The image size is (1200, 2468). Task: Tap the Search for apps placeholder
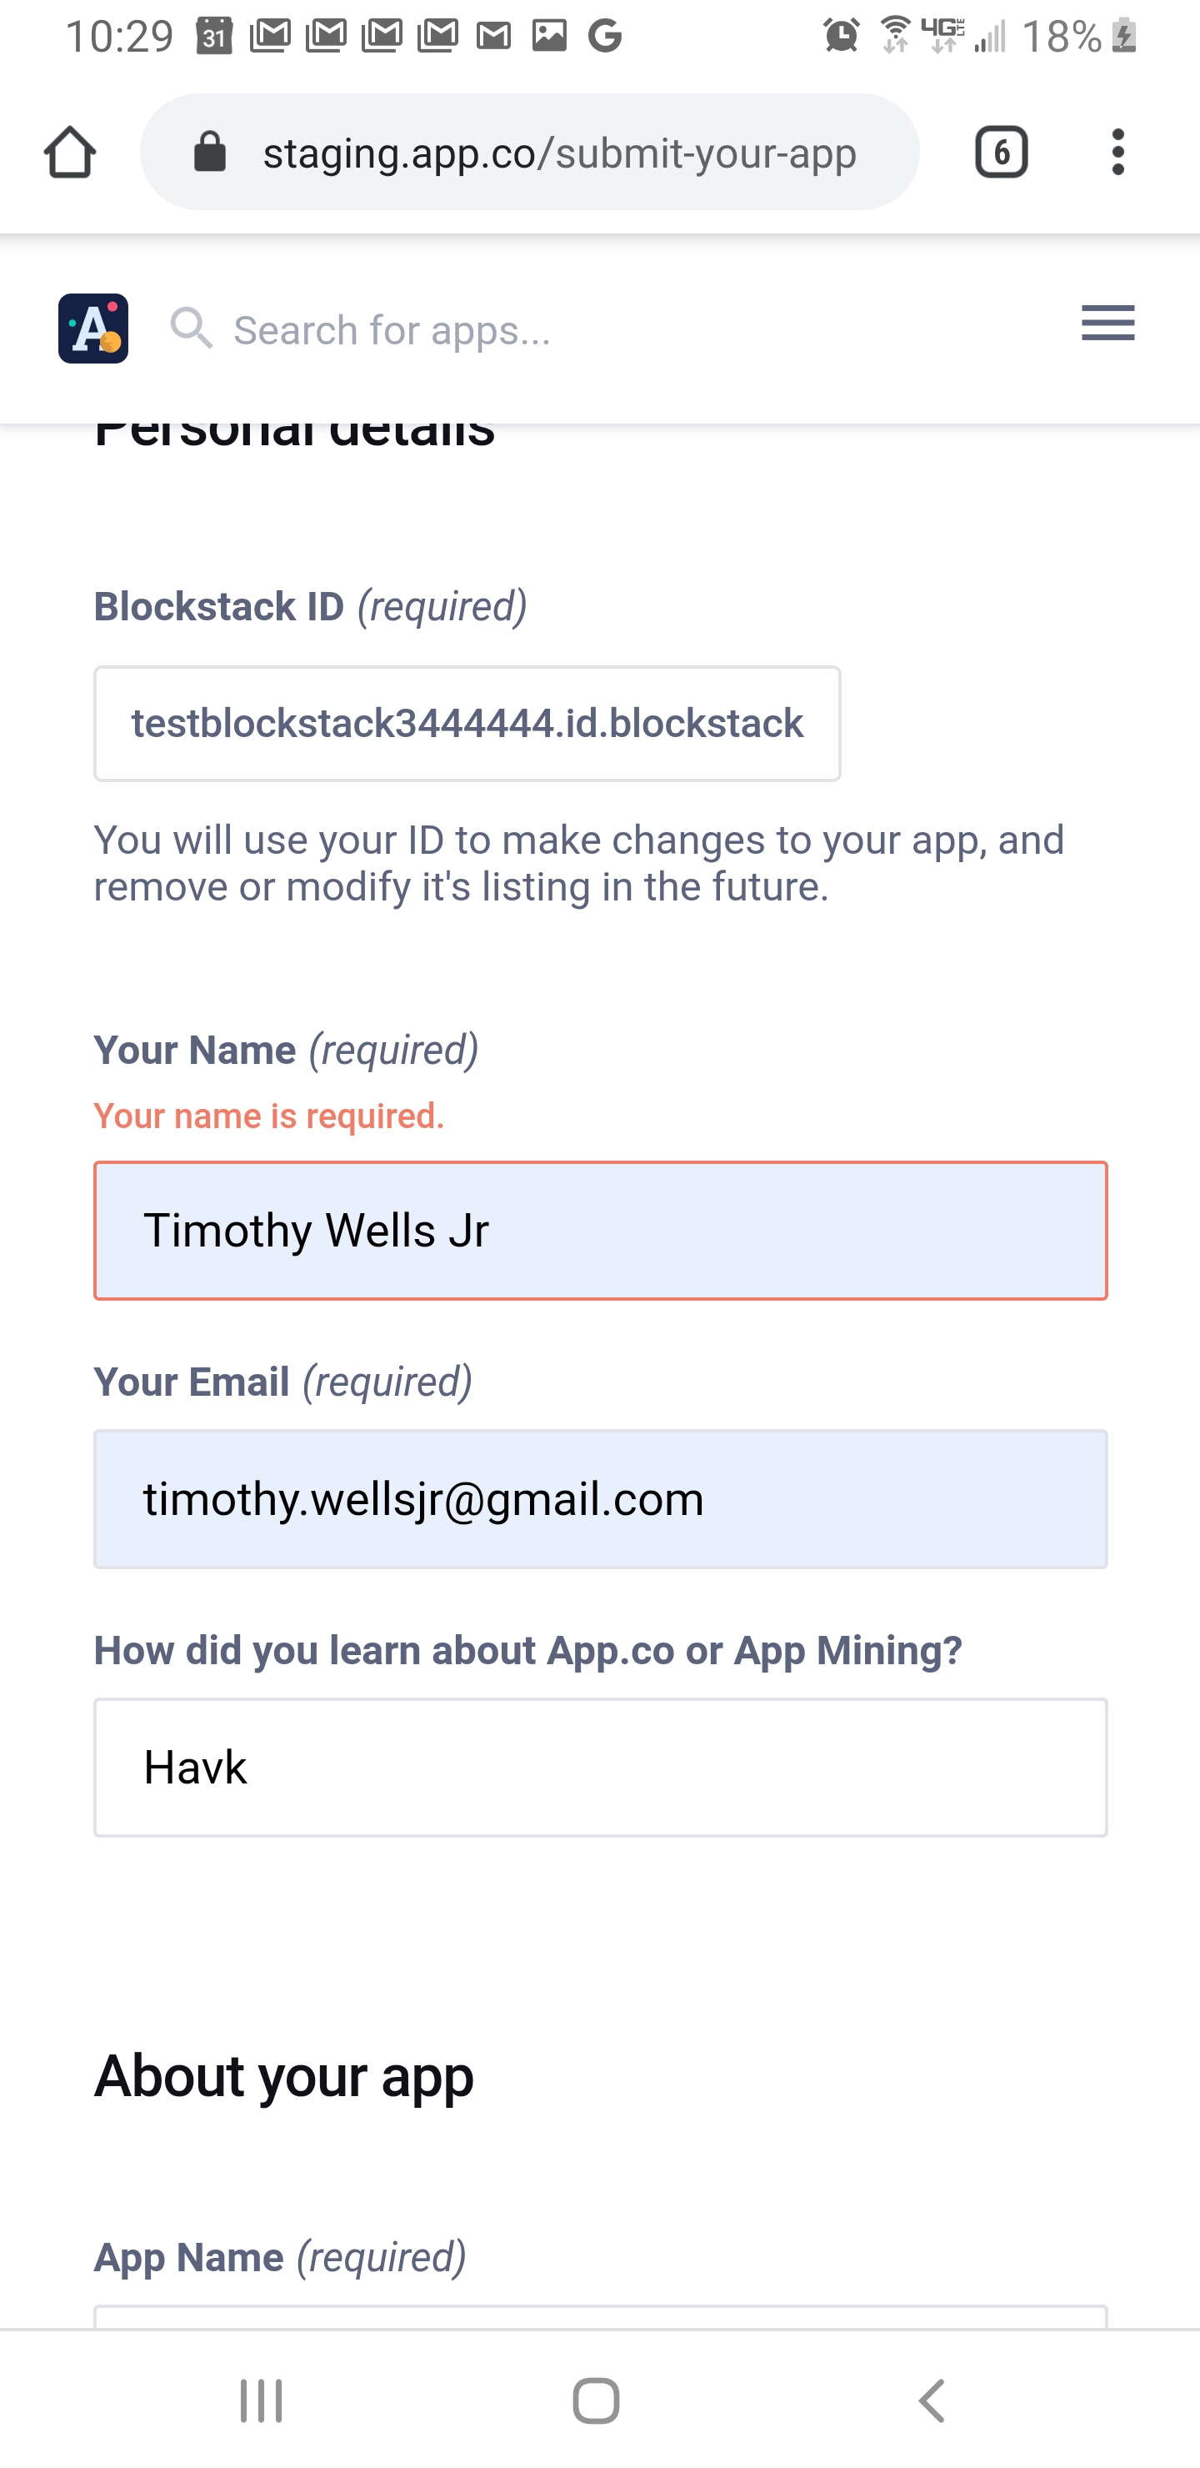(391, 329)
